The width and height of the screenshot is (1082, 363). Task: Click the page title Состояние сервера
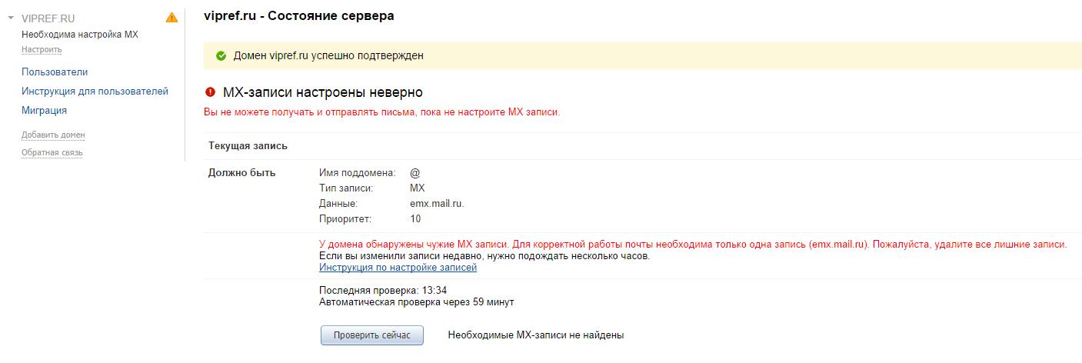299,15
